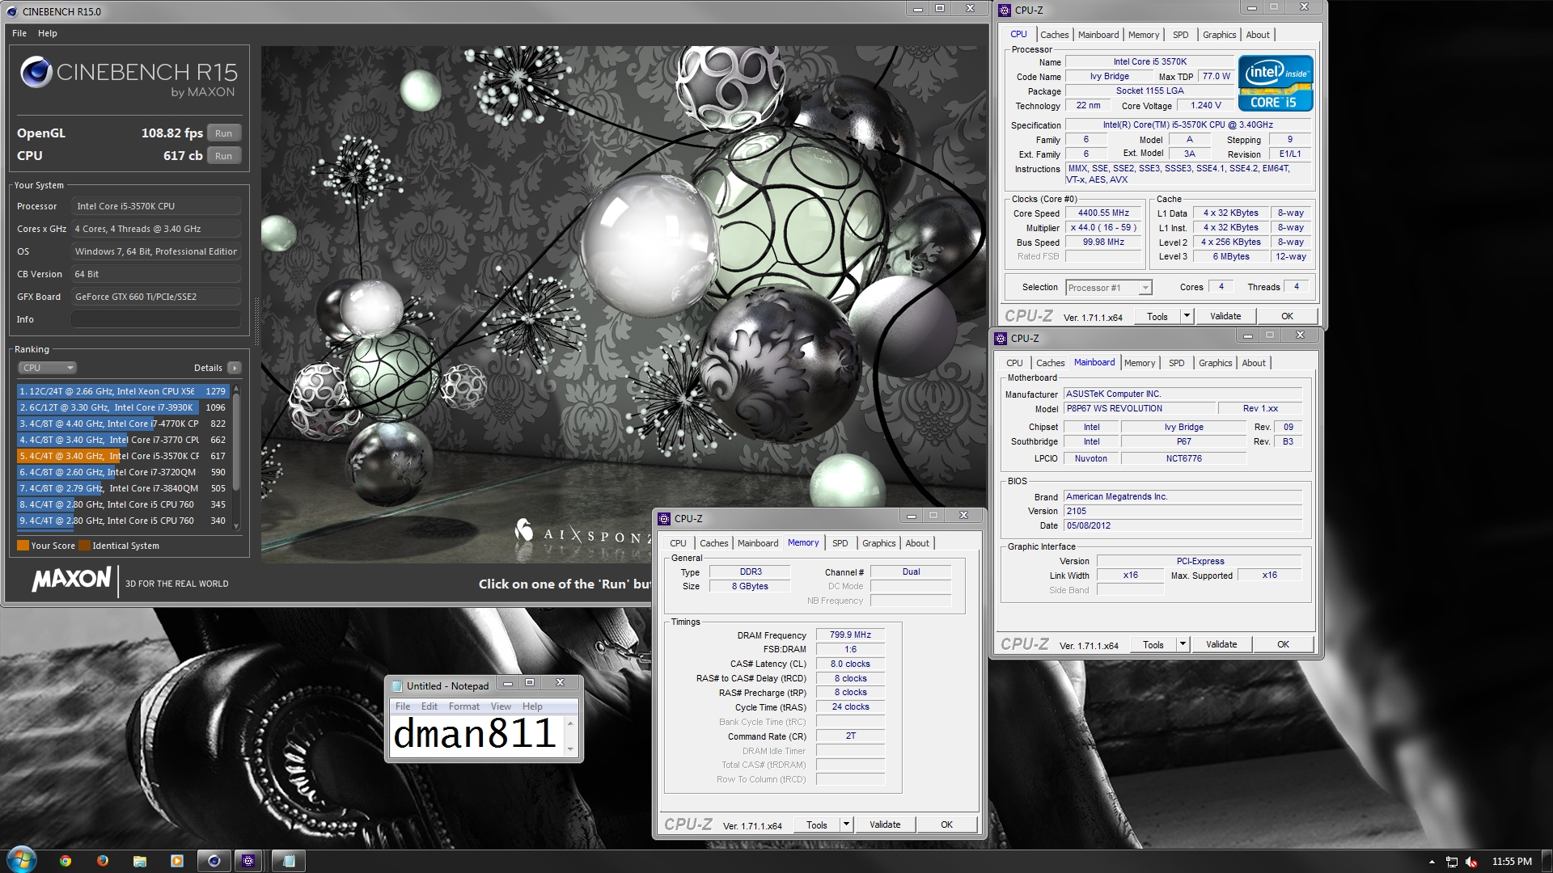
Task: Open the CPU tab in the CPU-Z Mainboard window
Action: pyautogui.click(x=1014, y=363)
